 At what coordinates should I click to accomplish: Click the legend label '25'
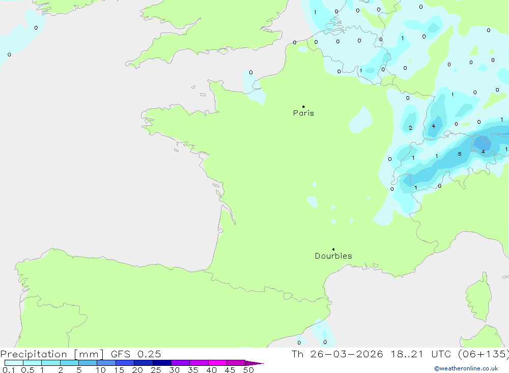click(x=156, y=370)
